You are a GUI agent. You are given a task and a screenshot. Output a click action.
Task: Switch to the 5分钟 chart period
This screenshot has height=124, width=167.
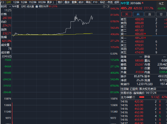(x=24, y=2)
